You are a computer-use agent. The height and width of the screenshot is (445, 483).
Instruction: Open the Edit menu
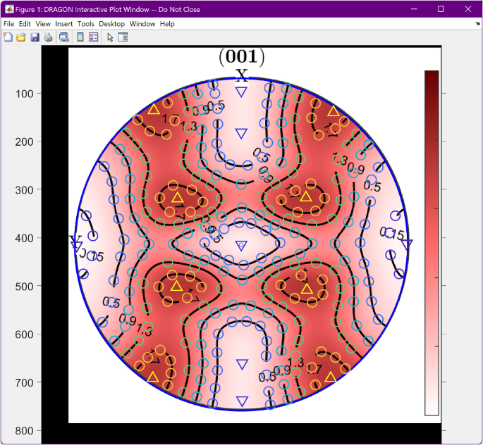(x=25, y=24)
